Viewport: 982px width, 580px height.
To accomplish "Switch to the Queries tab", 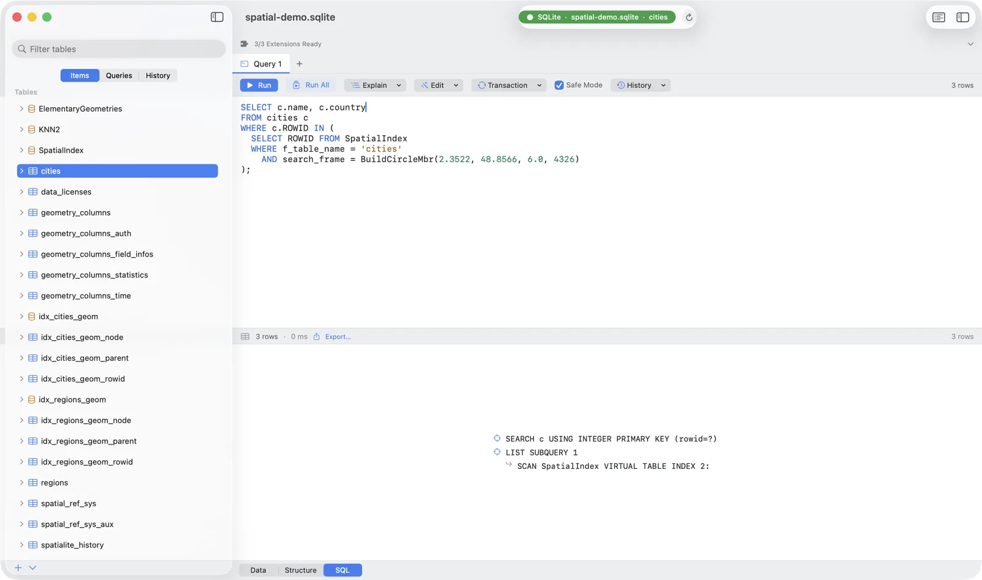I will click(119, 75).
